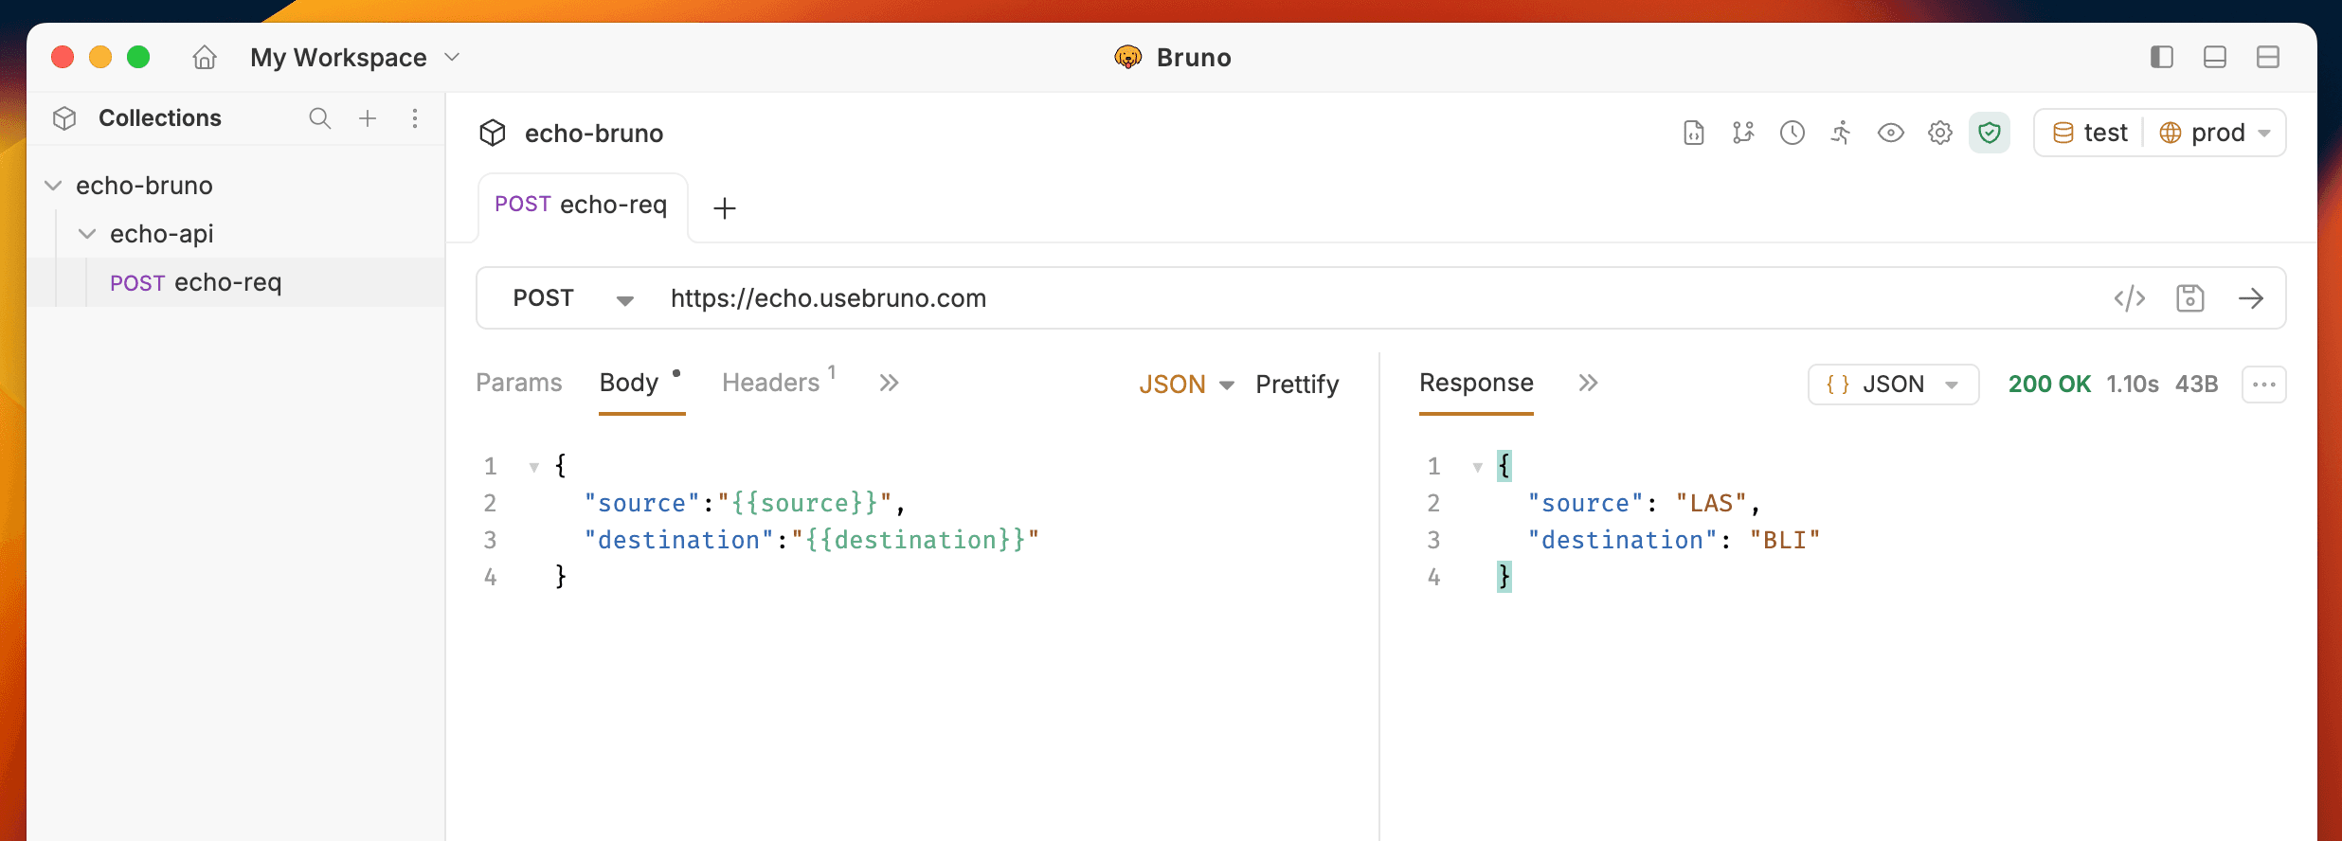Show more request tabs with double chevron
The width and height of the screenshot is (2342, 841).
coord(889,383)
